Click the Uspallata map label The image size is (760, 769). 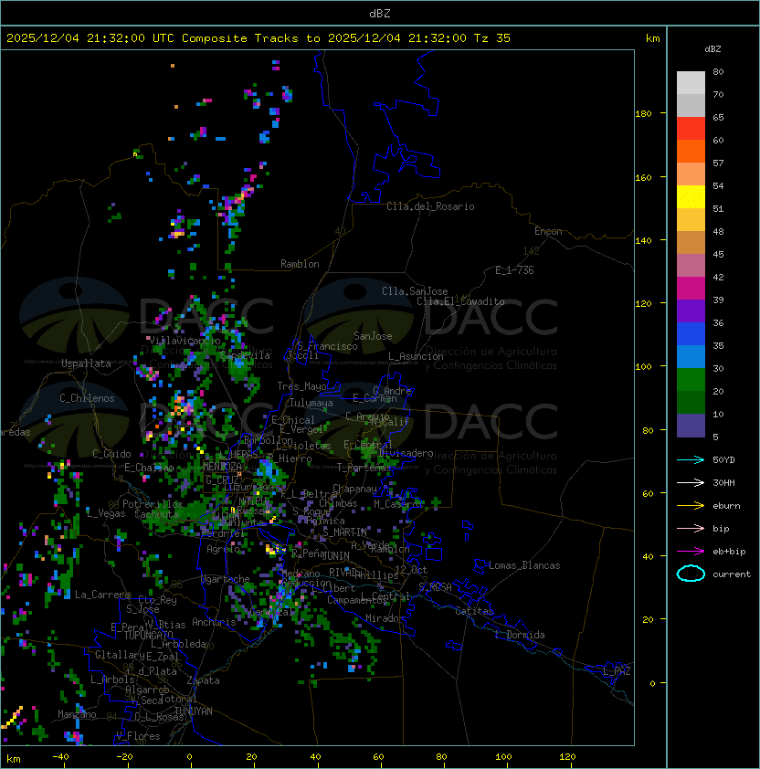86,363
